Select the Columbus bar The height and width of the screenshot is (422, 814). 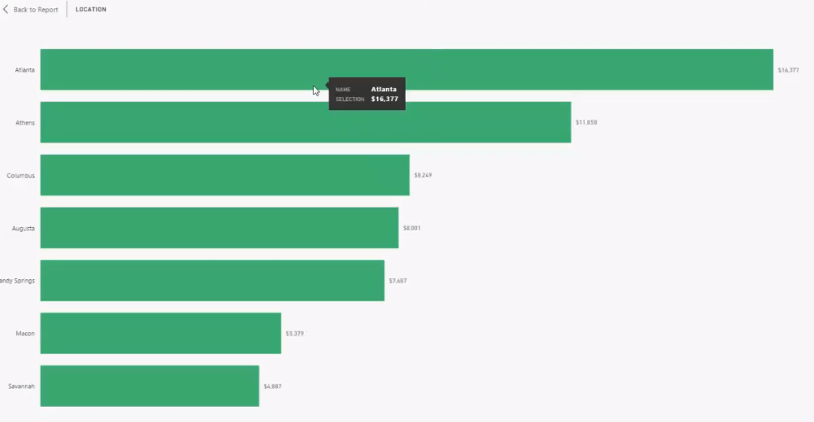tap(225, 175)
